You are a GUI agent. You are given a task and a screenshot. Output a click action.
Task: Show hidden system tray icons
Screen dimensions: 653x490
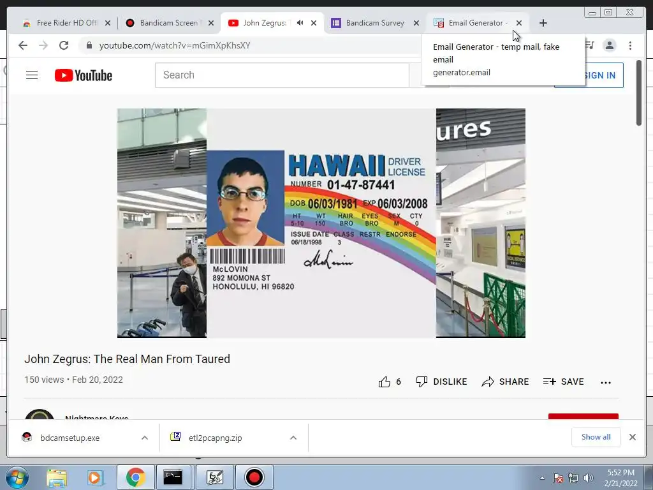[x=542, y=478]
